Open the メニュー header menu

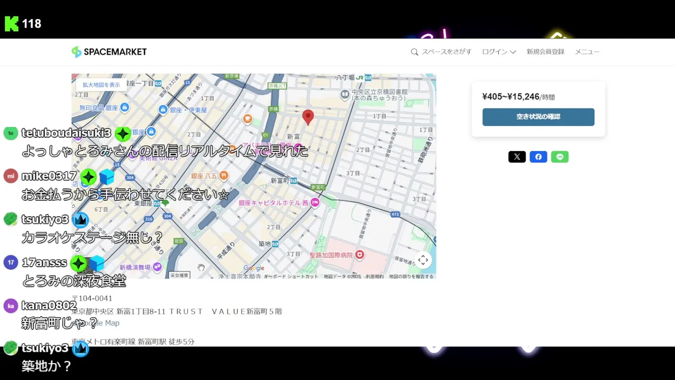[587, 52]
